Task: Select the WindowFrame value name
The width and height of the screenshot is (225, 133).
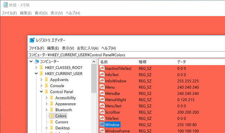Action: [x=117, y=131]
